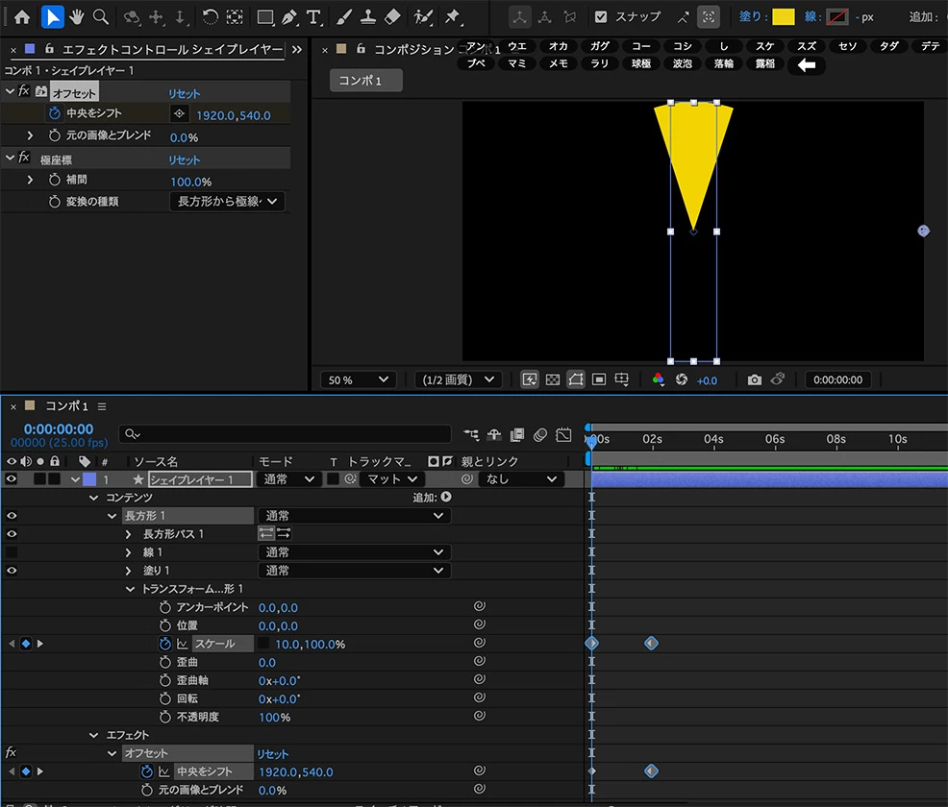Select the Clone Stamp tool

(367, 17)
